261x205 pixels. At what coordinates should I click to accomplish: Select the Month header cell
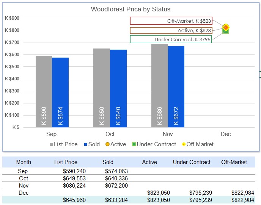[x=24, y=162]
